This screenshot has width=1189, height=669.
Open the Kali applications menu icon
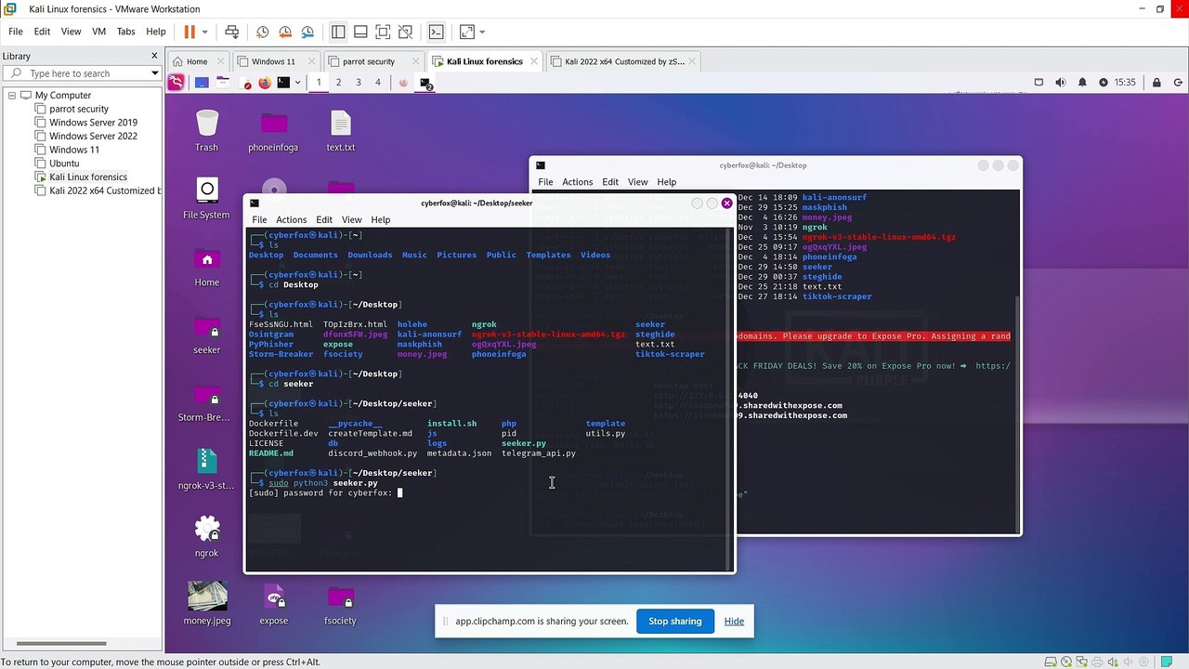pos(176,83)
